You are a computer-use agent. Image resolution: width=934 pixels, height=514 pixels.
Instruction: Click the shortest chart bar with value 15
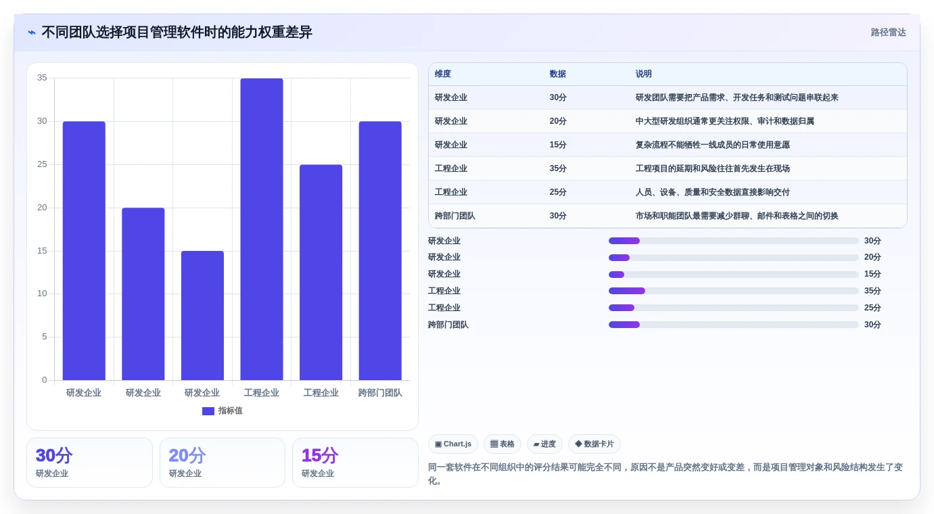tap(202, 316)
